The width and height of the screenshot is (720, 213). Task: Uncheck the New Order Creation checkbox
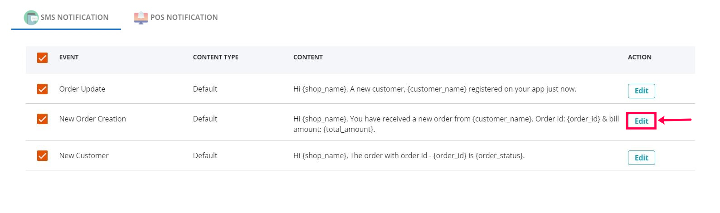tap(42, 119)
